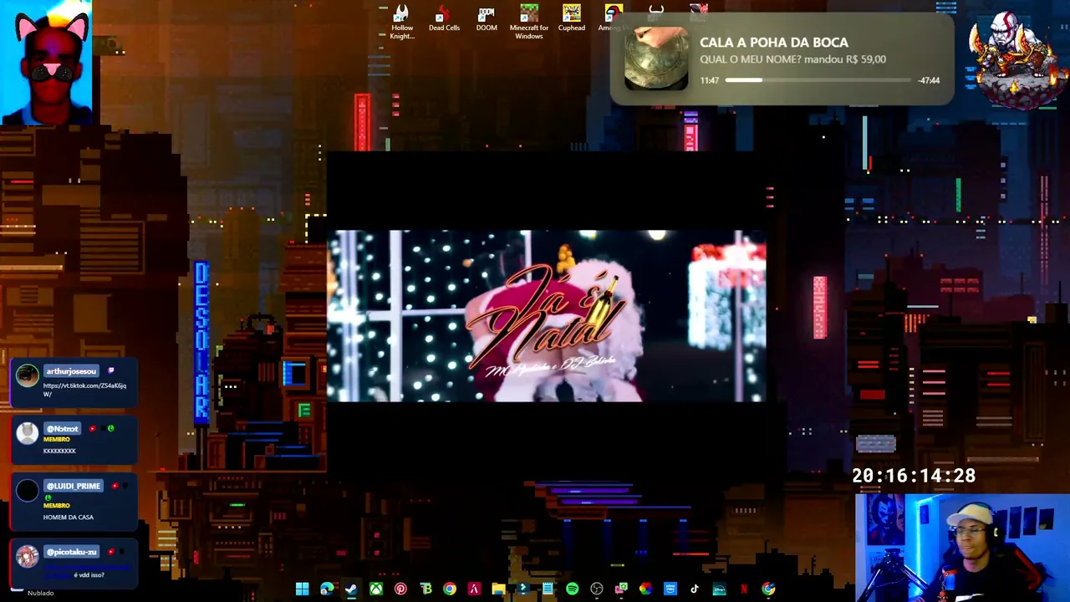This screenshot has width=1070, height=602.
Task: Click the @picotaku-zu username in chat
Action: [71, 552]
